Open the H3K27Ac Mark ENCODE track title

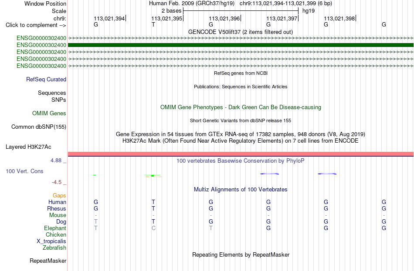241,141
